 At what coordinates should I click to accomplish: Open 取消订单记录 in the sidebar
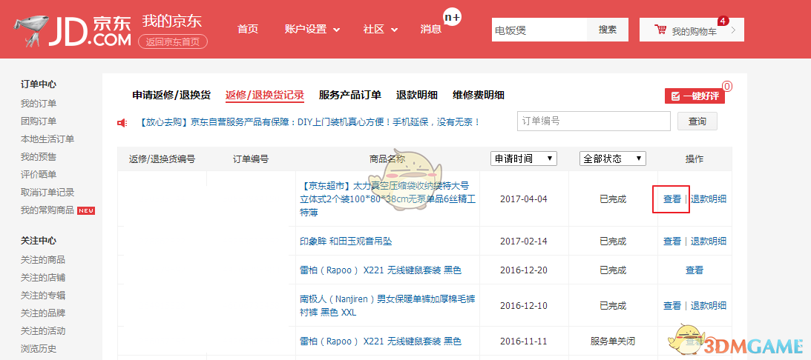pyautogui.click(x=47, y=193)
